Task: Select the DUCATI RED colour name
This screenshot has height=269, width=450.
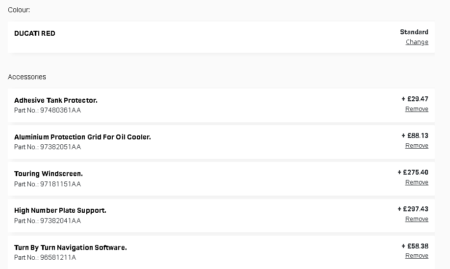Action: point(35,34)
